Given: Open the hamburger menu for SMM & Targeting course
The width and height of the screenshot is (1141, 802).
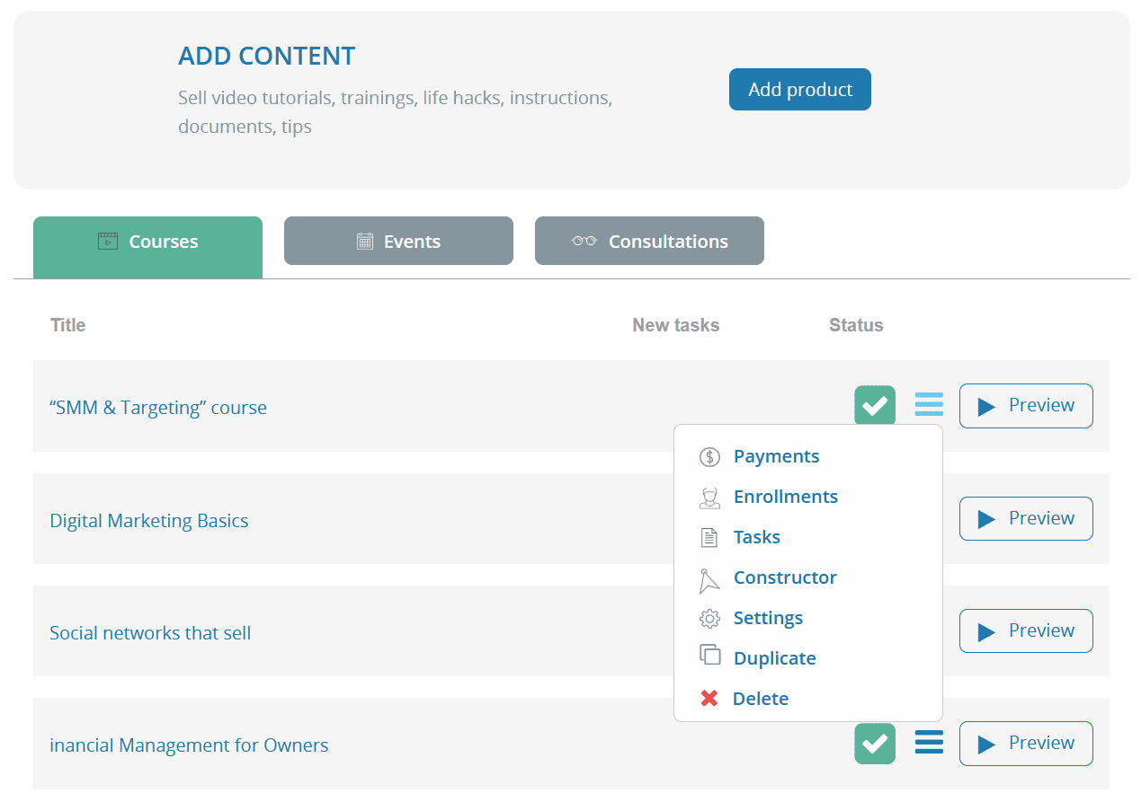Looking at the screenshot, I should (x=929, y=405).
